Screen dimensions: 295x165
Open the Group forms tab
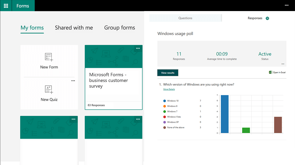[x=120, y=28]
